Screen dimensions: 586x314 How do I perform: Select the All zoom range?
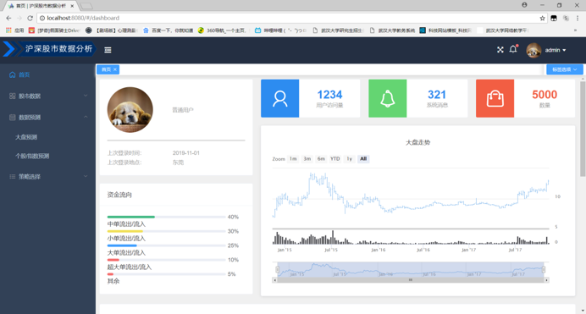[x=363, y=158]
